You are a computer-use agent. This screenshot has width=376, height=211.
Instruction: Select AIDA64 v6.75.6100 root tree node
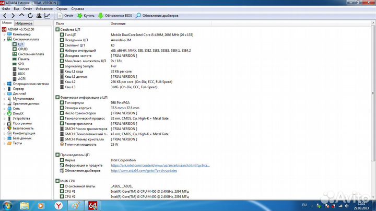[18, 29]
